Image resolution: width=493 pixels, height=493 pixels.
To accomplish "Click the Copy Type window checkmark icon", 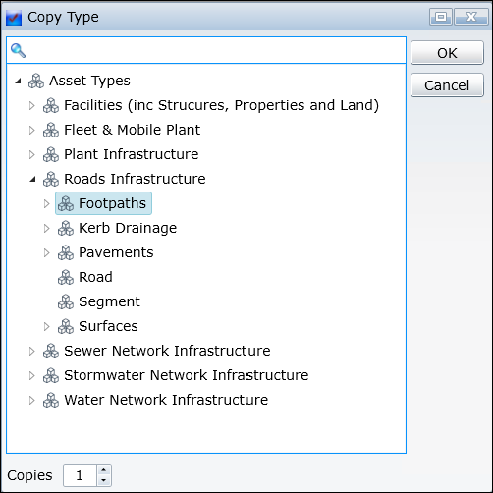I will coord(14,18).
